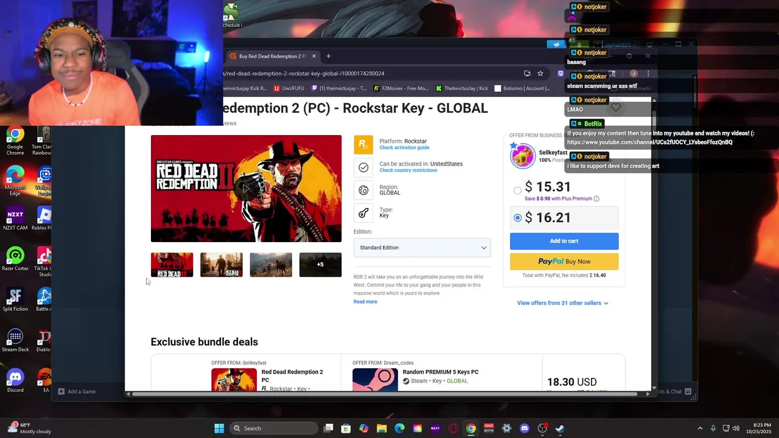The height and width of the screenshot is (438, 779).
Task: Select third landscape screenshot thumbnail
Action: (x=271, y=265)
